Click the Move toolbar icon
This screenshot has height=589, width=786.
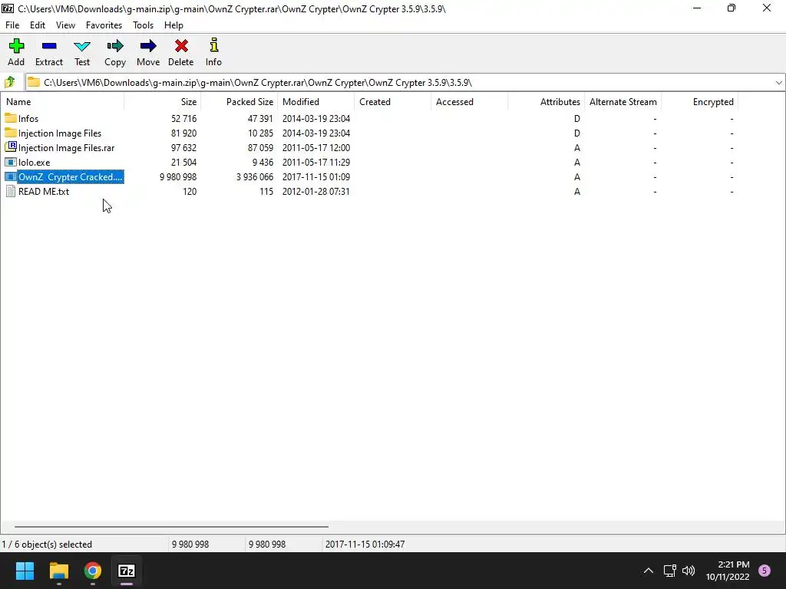coord(148,47)
